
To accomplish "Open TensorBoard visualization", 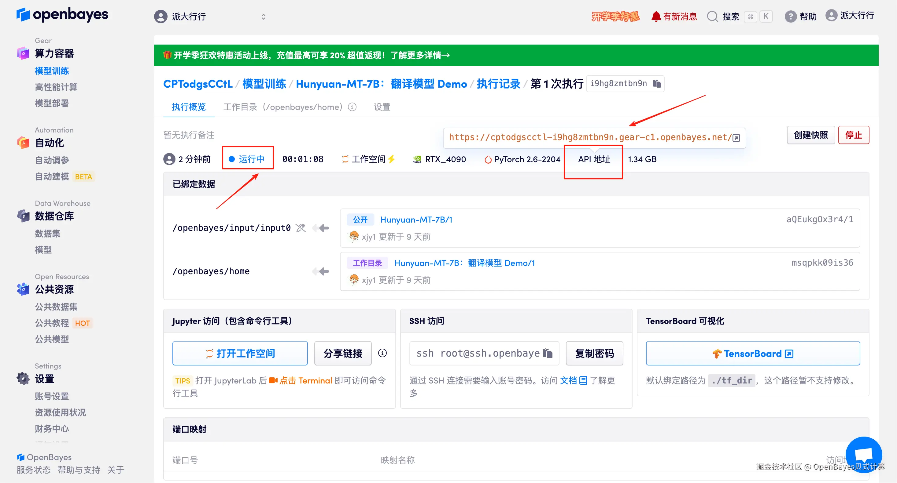I will pos(753,353).
